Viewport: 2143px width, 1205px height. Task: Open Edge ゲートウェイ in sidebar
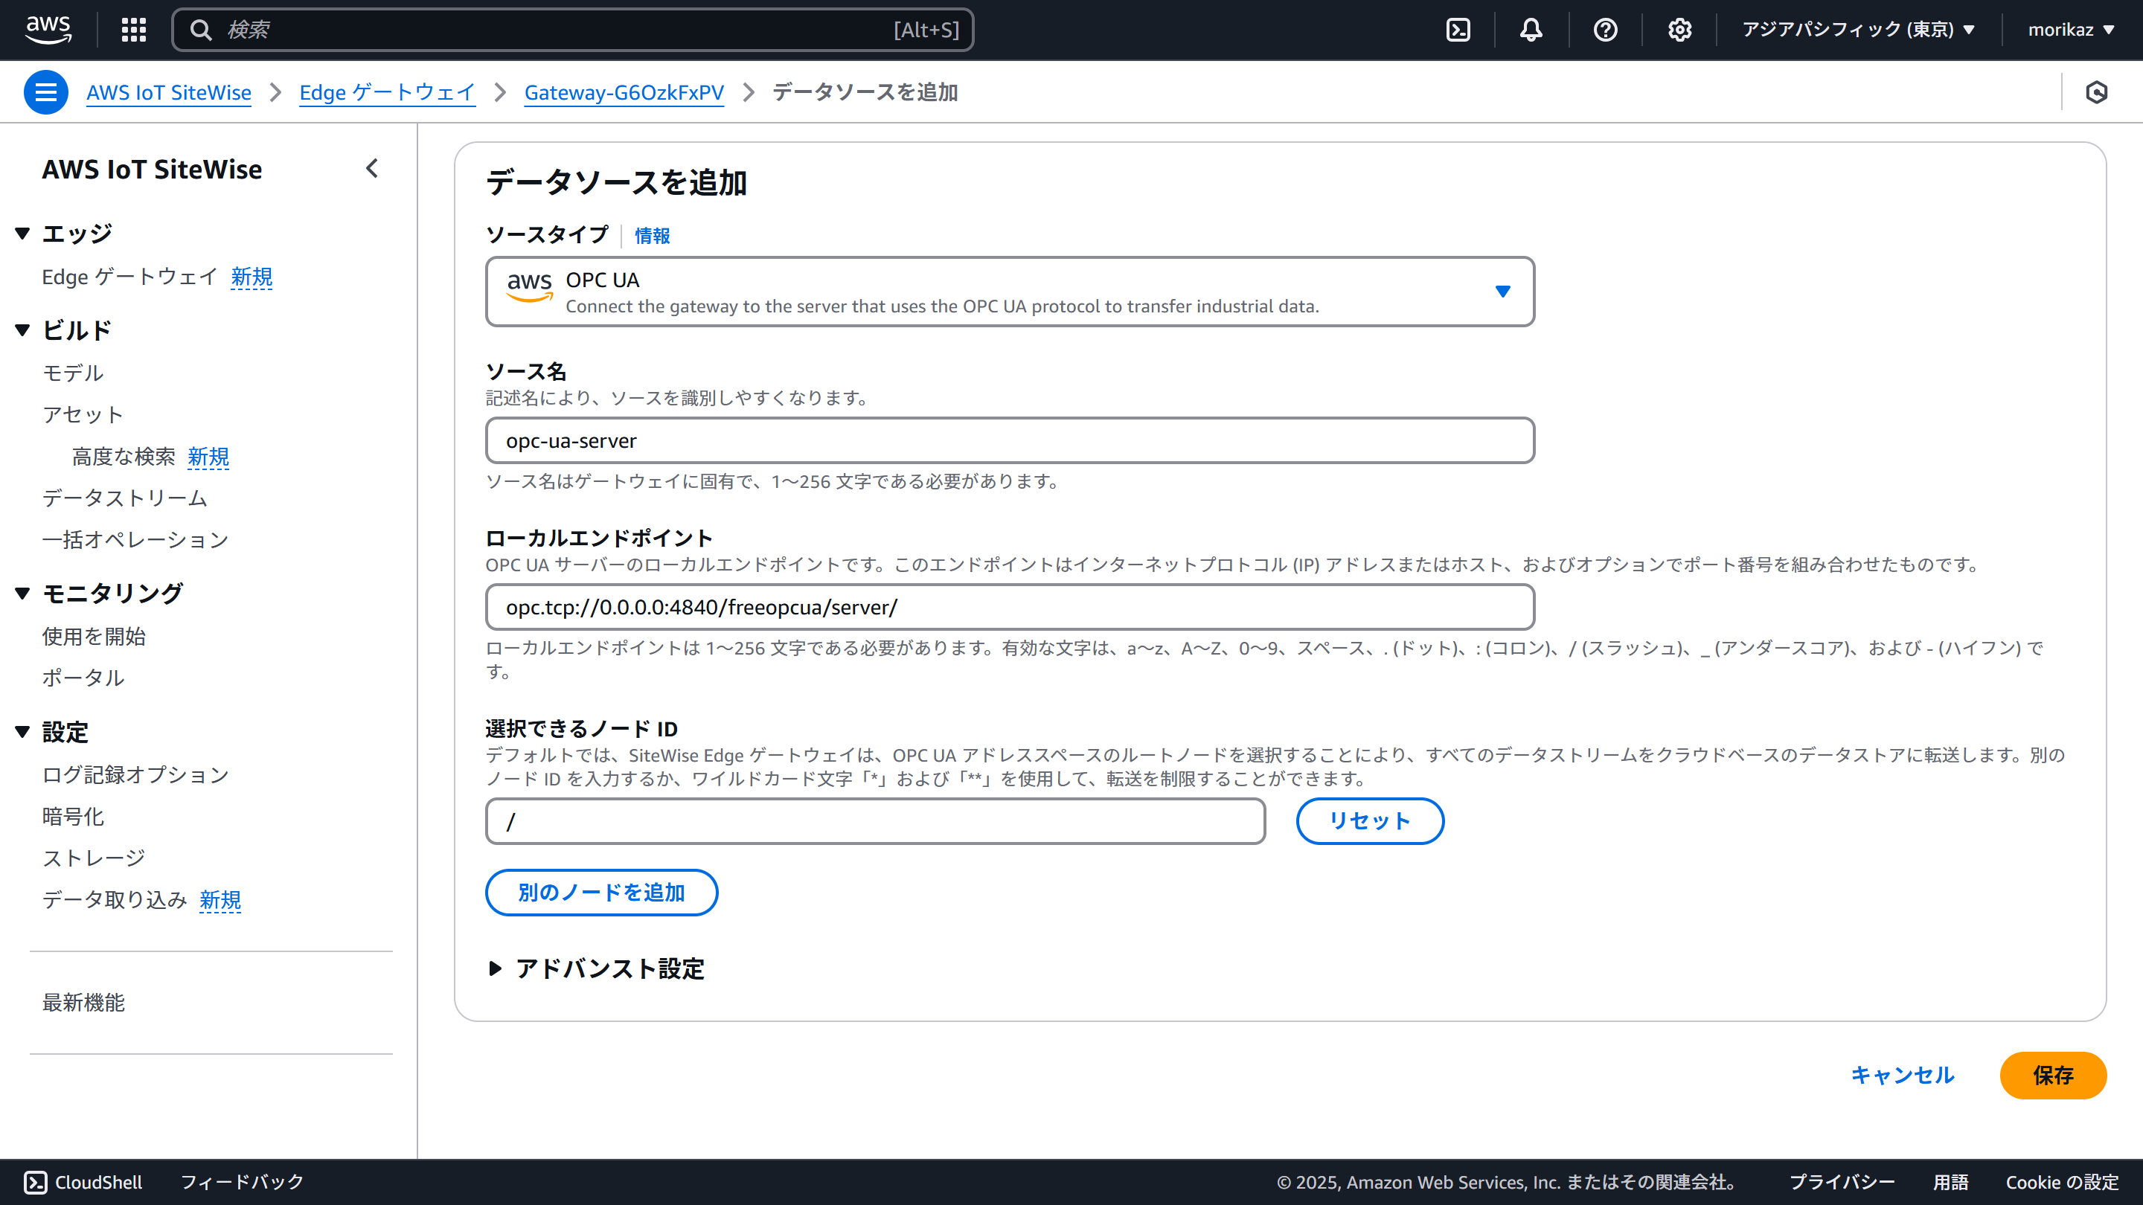coord(129,277)
